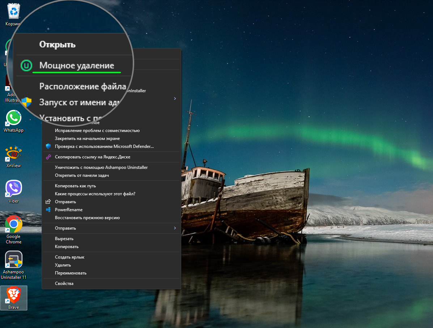Click the PowerRename icon in context menu
Screen dimensions: 433x328
(48, 209)
